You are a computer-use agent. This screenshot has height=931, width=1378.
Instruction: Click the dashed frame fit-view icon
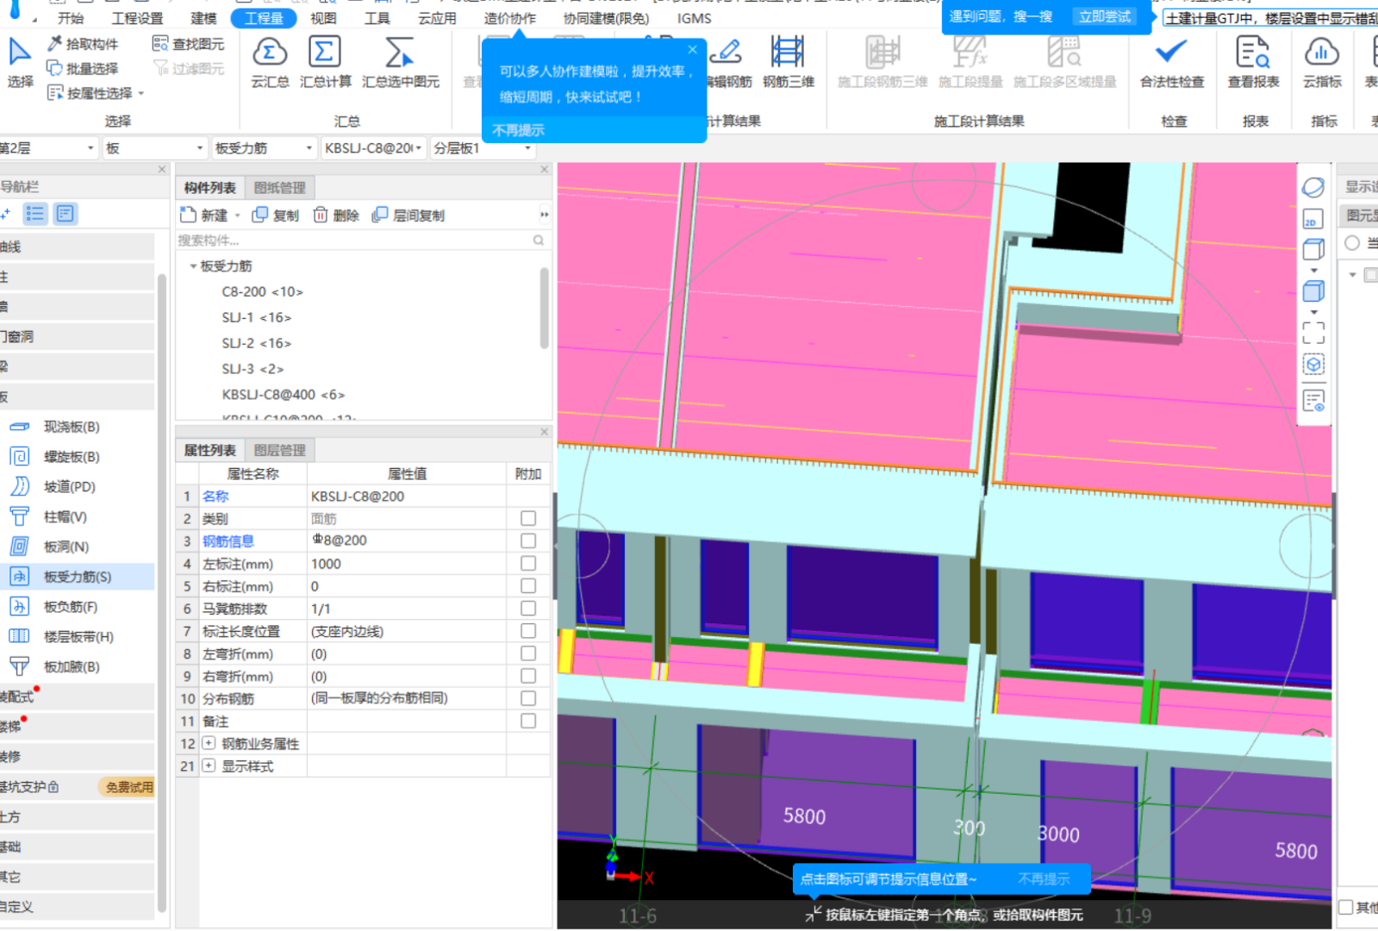coord(1313,332)
